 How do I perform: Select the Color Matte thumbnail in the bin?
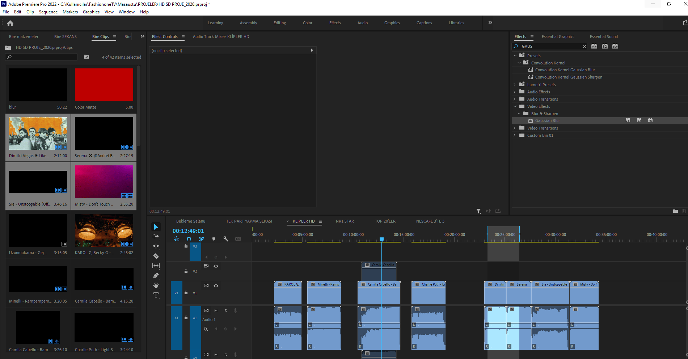[x=104, y=85]
